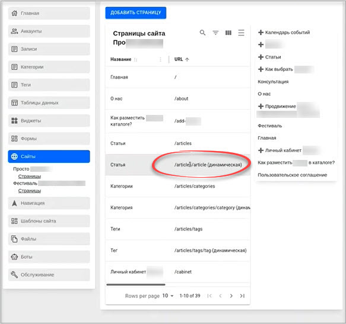Click the Файлы copy icon
The height and width of the screenshot is (324, 346).
click(x=14, y=239)
